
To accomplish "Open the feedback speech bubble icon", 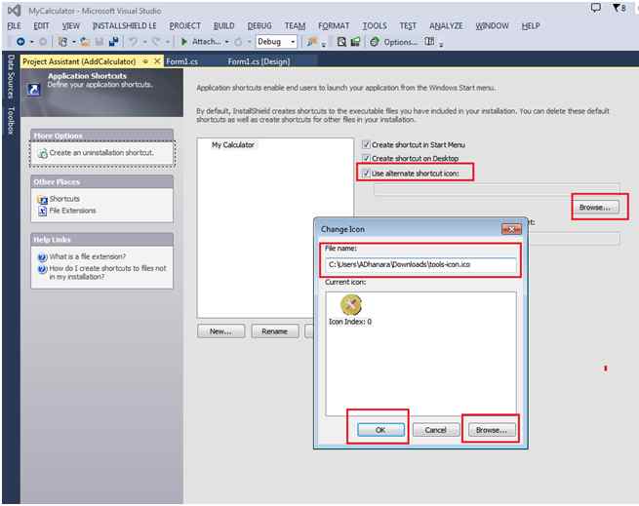I will pos(596,8).
